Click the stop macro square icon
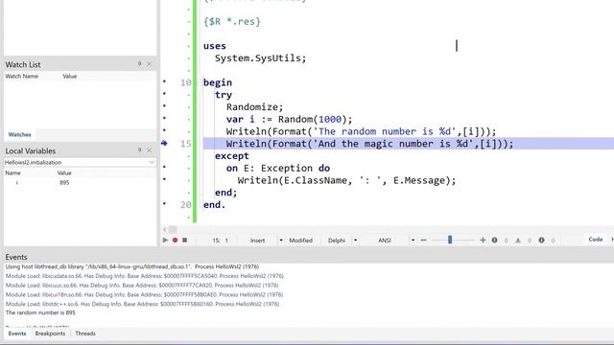This screenshot has width=614, height=345. point(185,241)
